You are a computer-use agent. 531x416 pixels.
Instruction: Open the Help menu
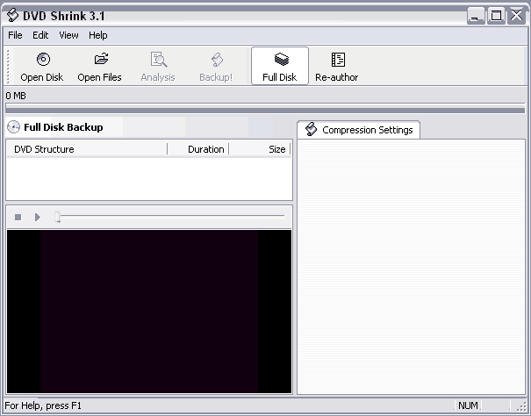pos(98,35)
